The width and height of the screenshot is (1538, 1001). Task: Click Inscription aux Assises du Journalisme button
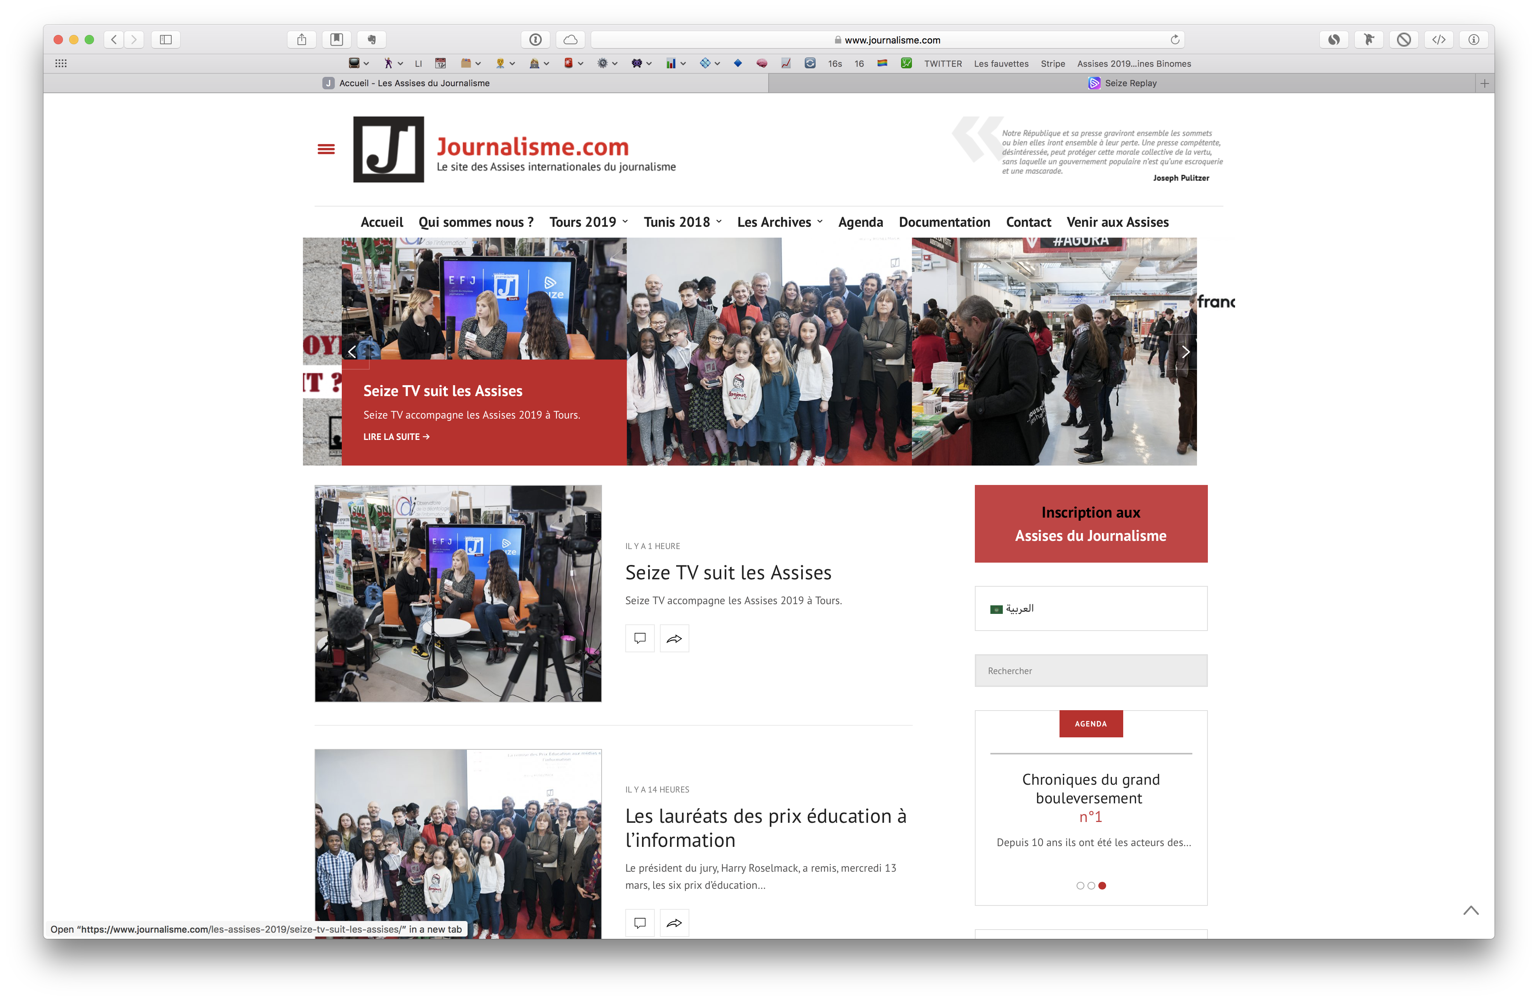click(x=1090, y=524)
